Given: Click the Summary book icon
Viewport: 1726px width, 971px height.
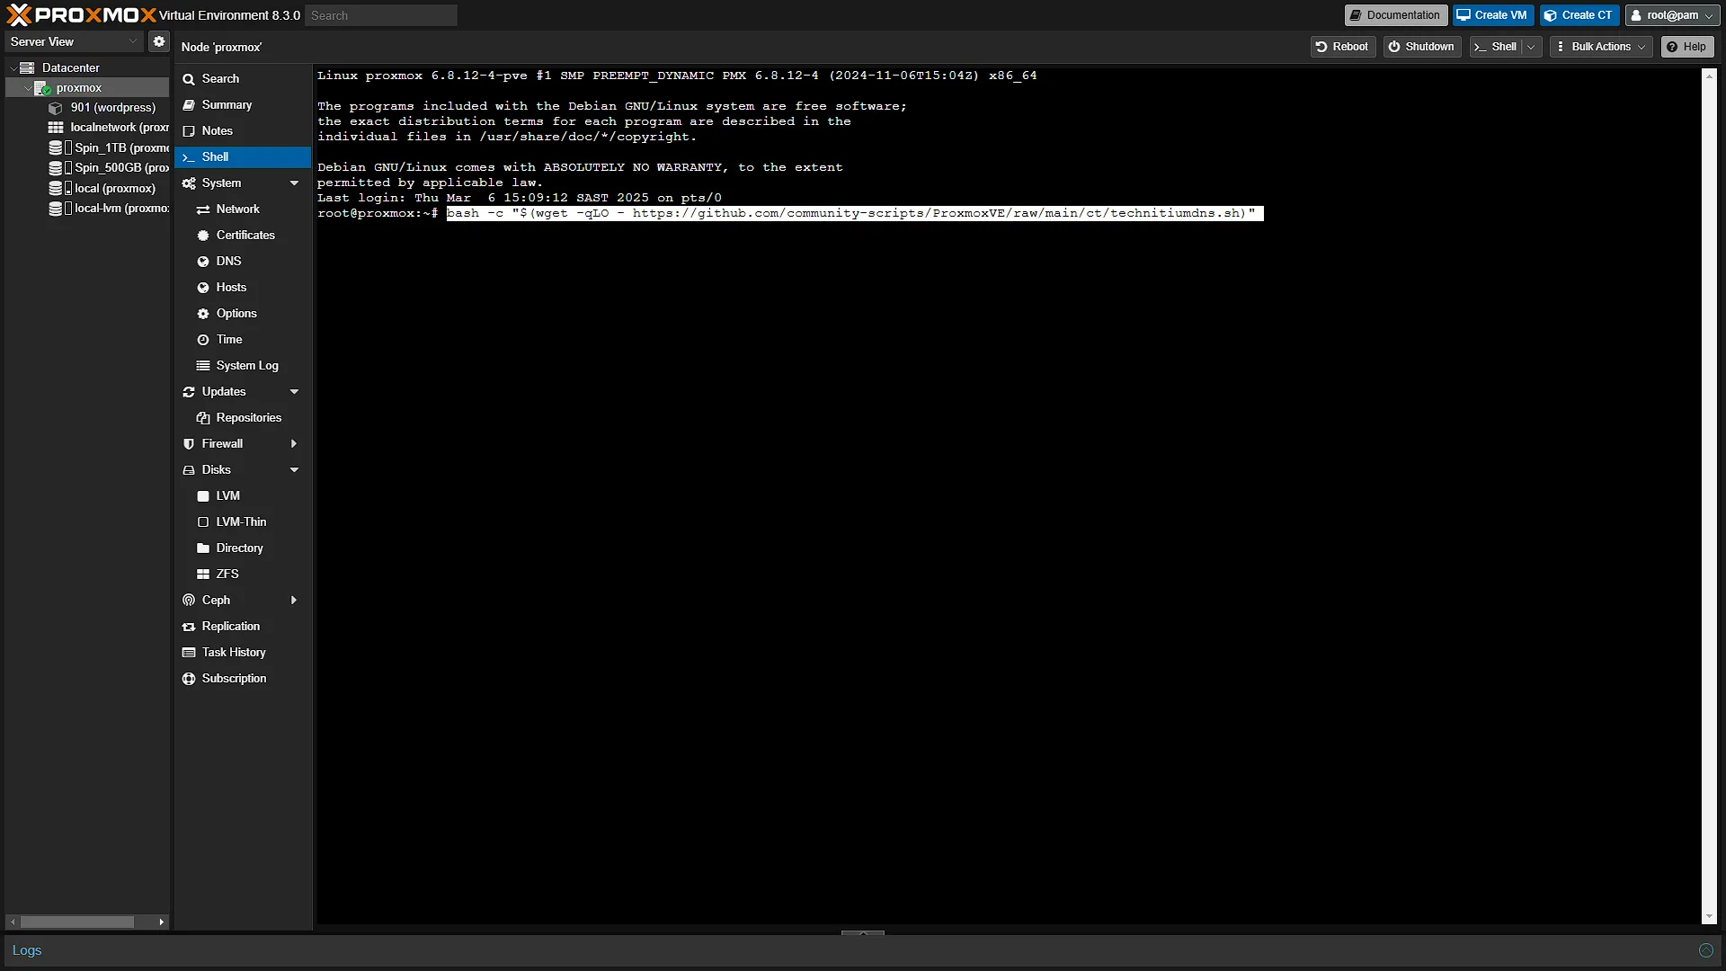Looking at the screenshot, I should tap(189, 105).
